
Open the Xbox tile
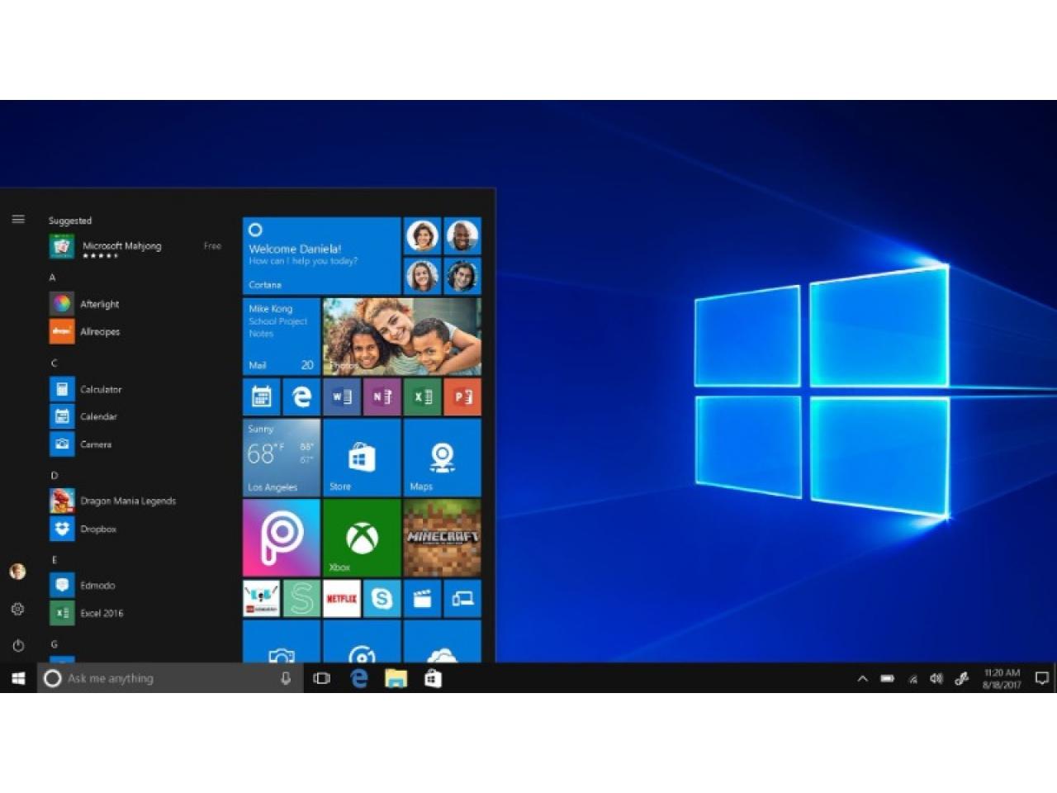click(x=362, y=538)
